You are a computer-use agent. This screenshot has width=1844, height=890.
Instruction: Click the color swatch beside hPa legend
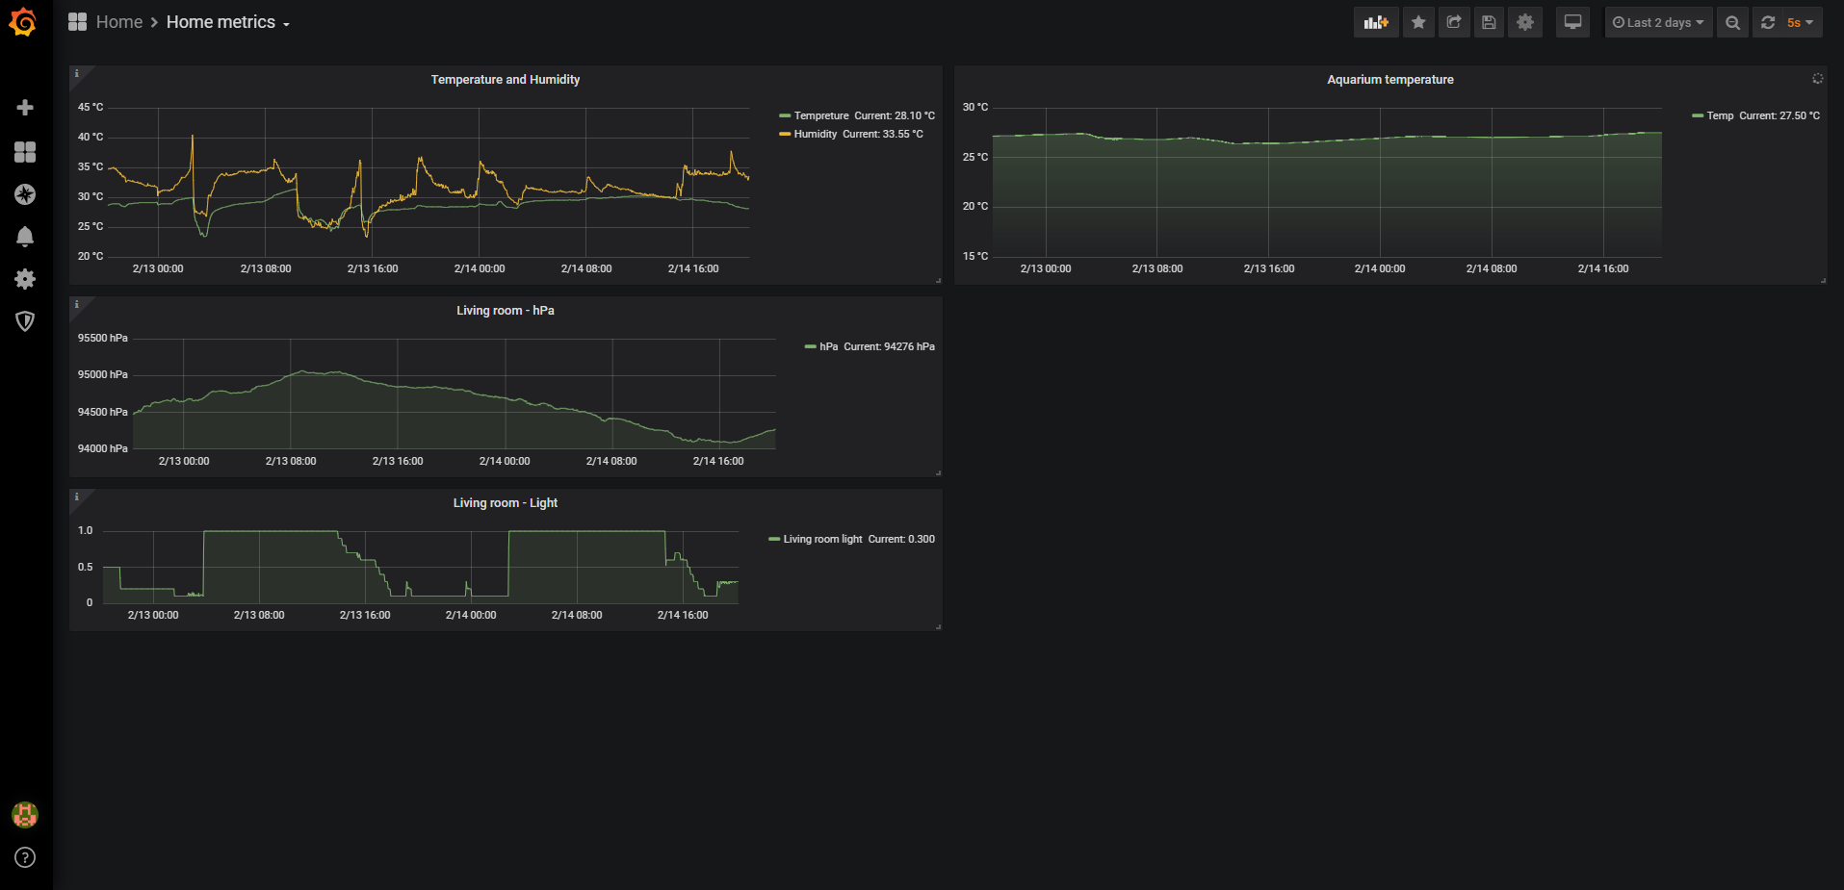pyautogui.click(x=810, y=346)
